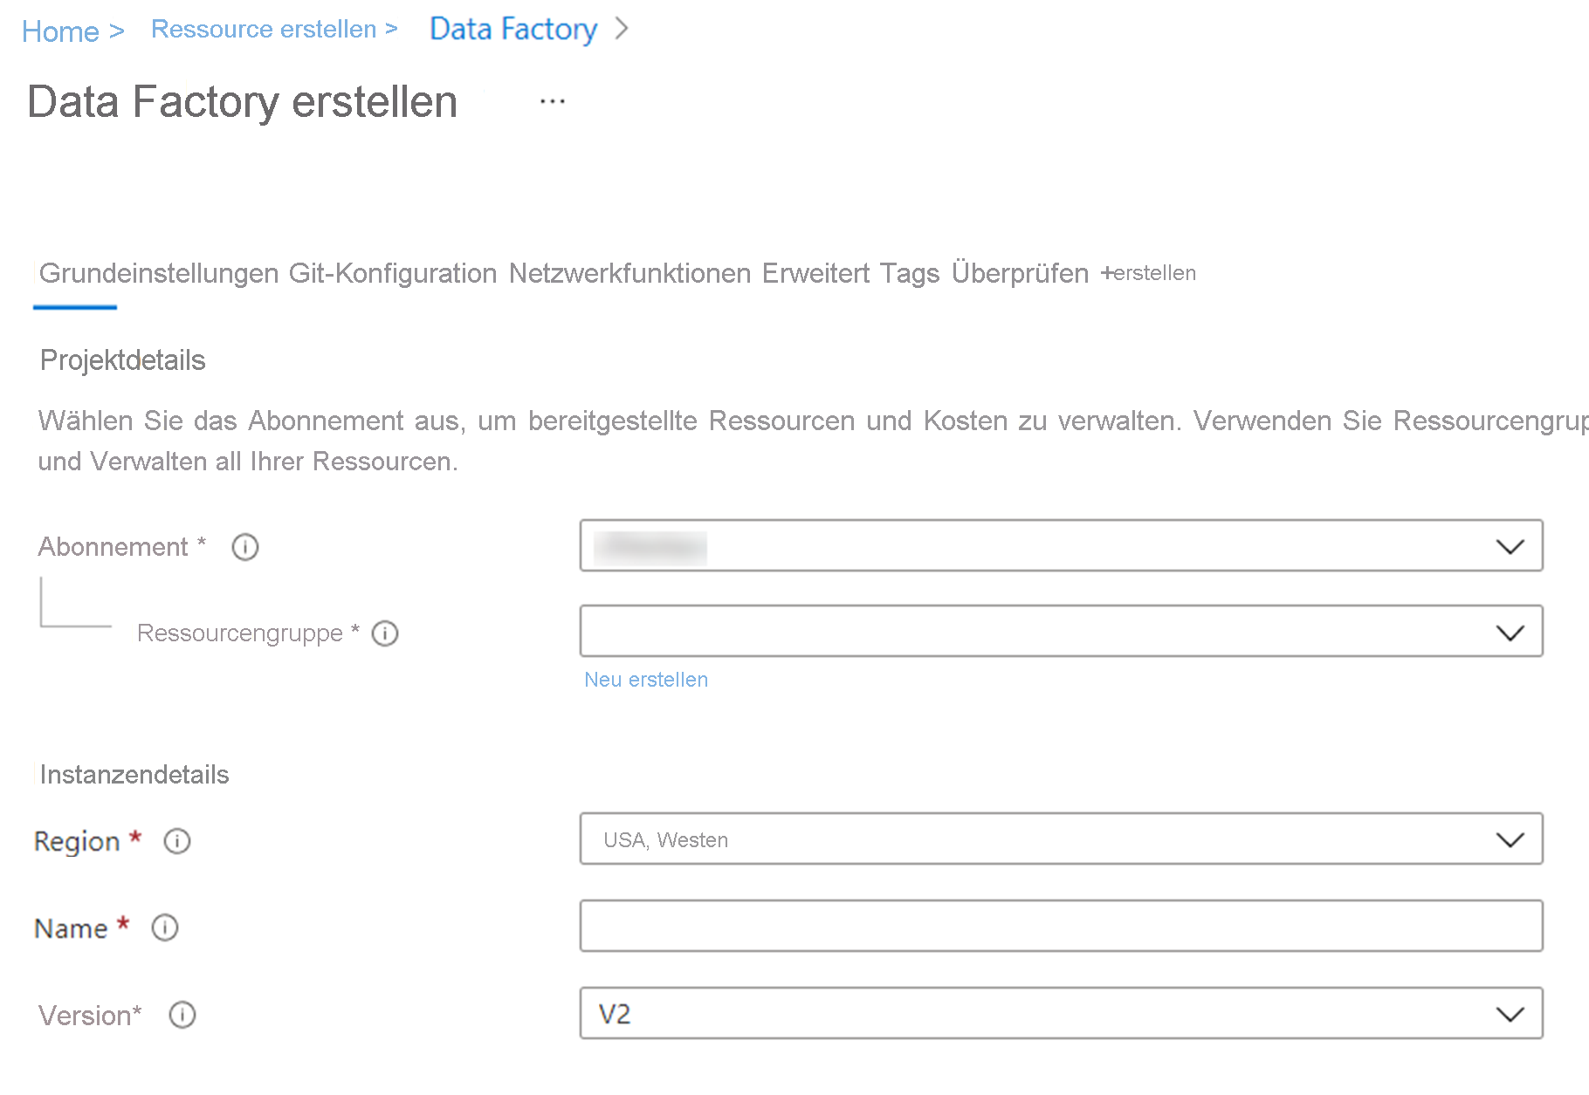Go back to Ressource erstellen breadcrumb
Viewport: 1589px width, 1095px height.
tap(264, 29)
